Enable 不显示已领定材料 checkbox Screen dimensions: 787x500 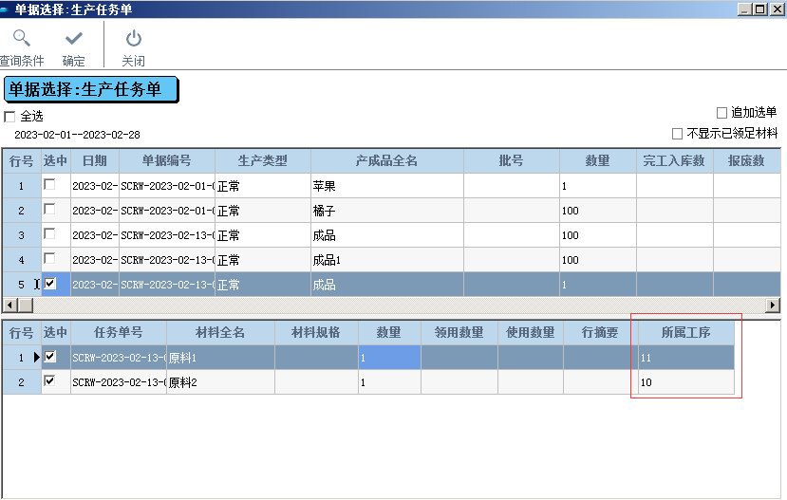678,134
